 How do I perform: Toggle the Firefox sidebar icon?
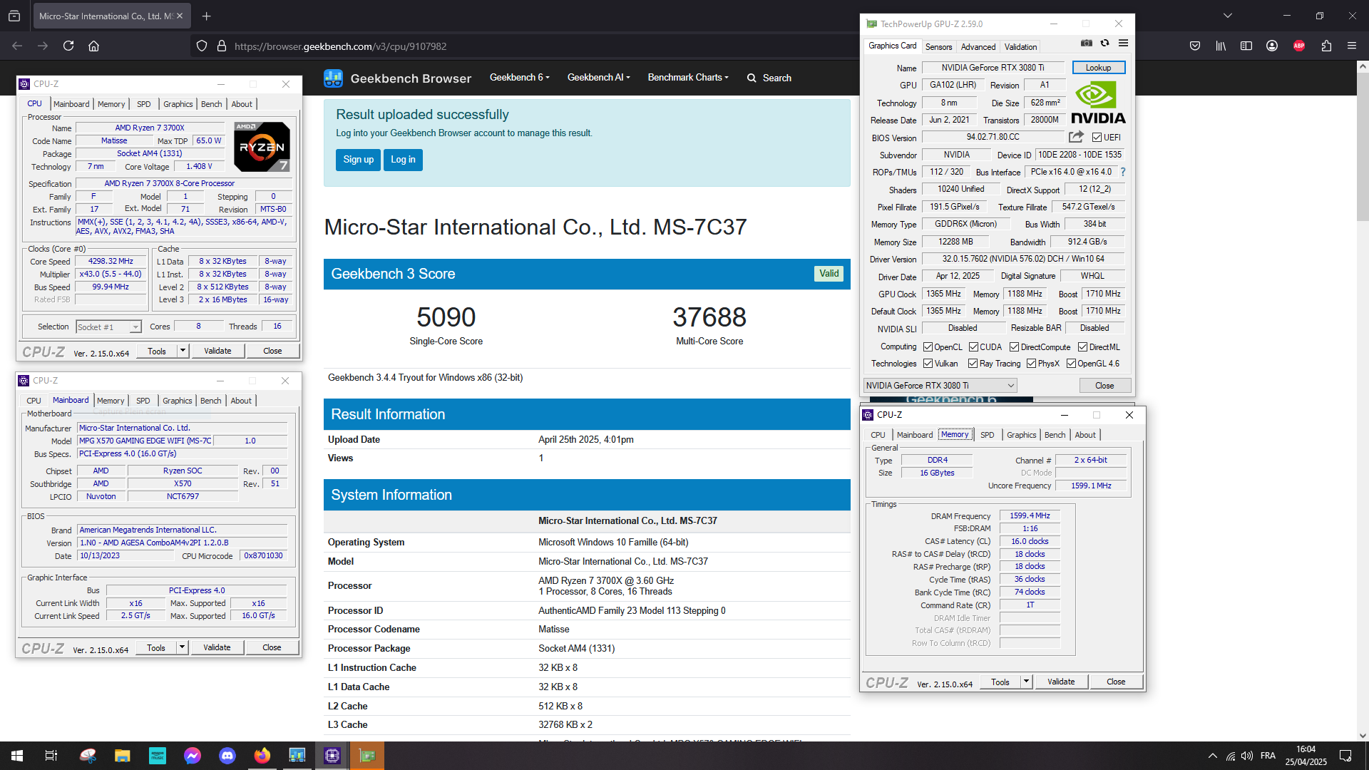click(1246, 46)
